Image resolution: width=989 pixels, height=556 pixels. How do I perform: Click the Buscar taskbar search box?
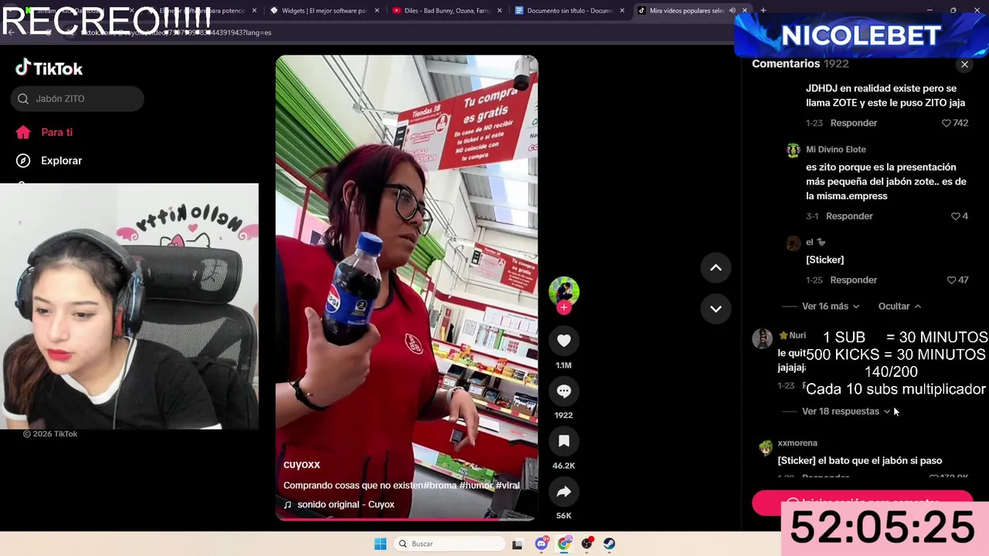click(x=450, y=544)
